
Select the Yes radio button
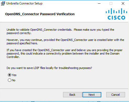point(9,75)
